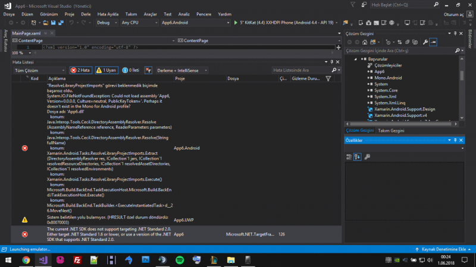Click the column filter funnel icon
The height and width of the screenshot is (267, 476).
[328, 79]
